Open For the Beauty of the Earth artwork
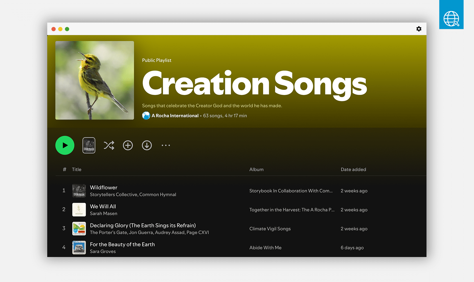Viewport: 474px width, 282px height. click(x=79, y=247)
